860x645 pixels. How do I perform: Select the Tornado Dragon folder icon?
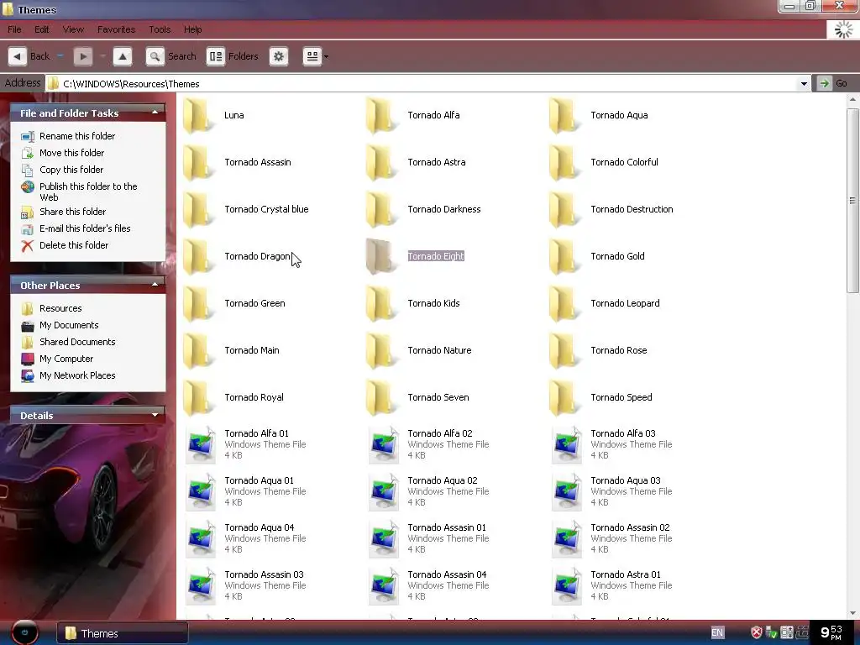(x=197, y=257)
